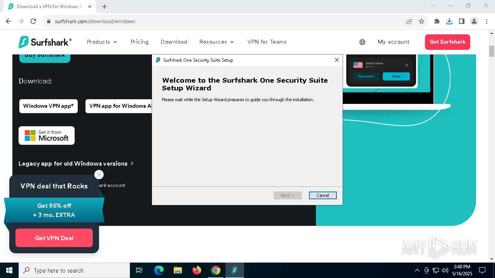Download VPN app for Windows ARM
This screenshot has width=495, height=278.
tap(119, 106)
